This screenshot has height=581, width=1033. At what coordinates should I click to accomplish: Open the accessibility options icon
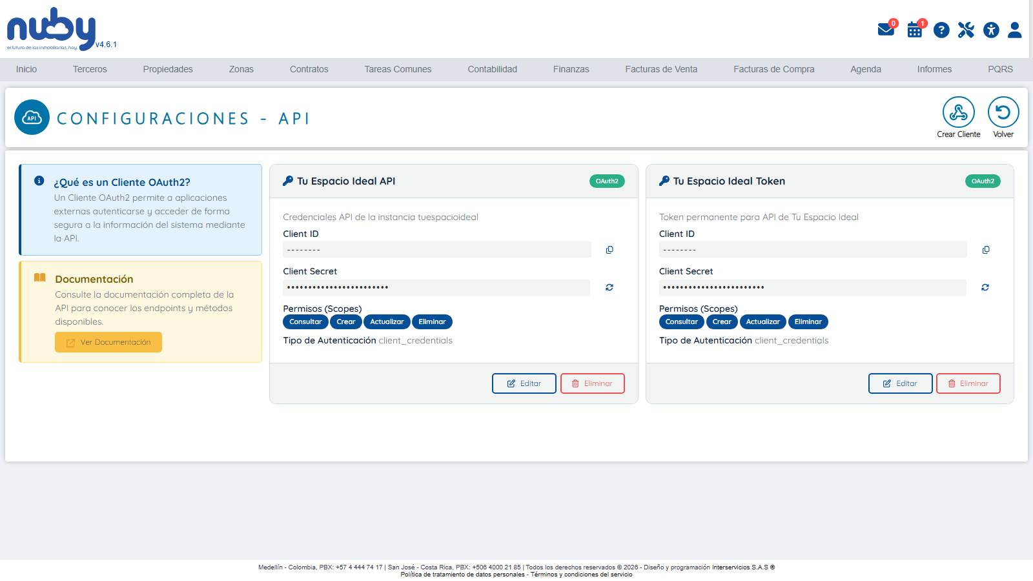pos(991,30)
